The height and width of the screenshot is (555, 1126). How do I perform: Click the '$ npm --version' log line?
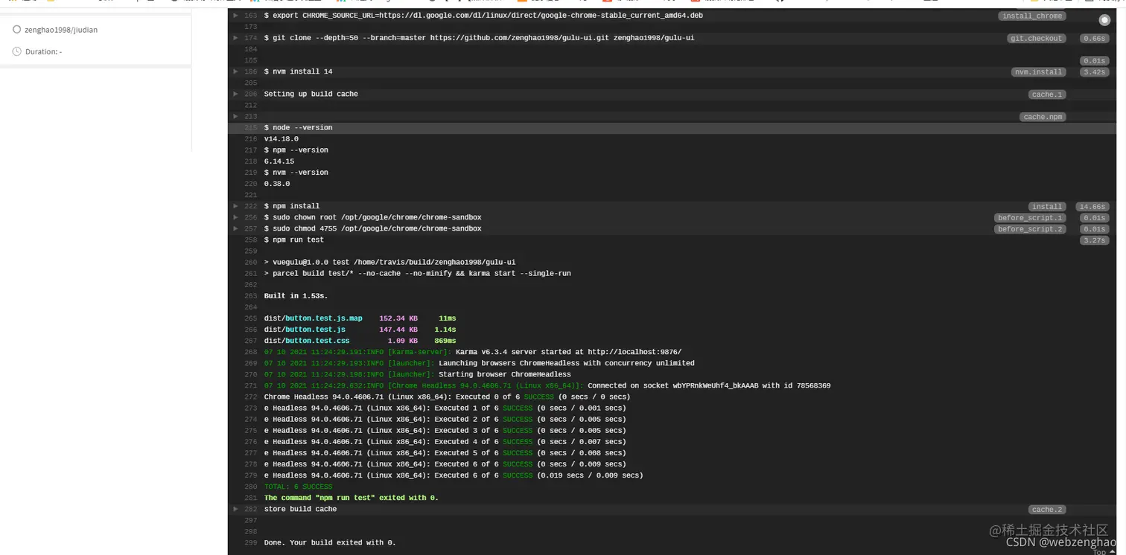[296, 150]
